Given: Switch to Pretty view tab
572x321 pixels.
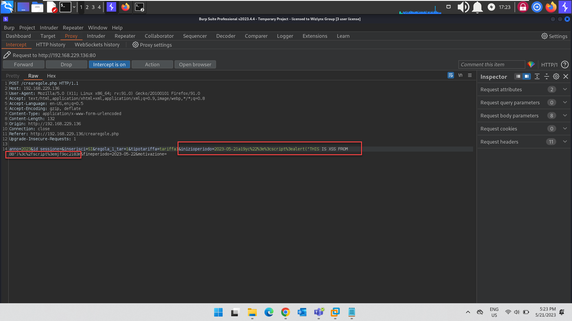Looking at the screenshot, I should click(13, 76).
